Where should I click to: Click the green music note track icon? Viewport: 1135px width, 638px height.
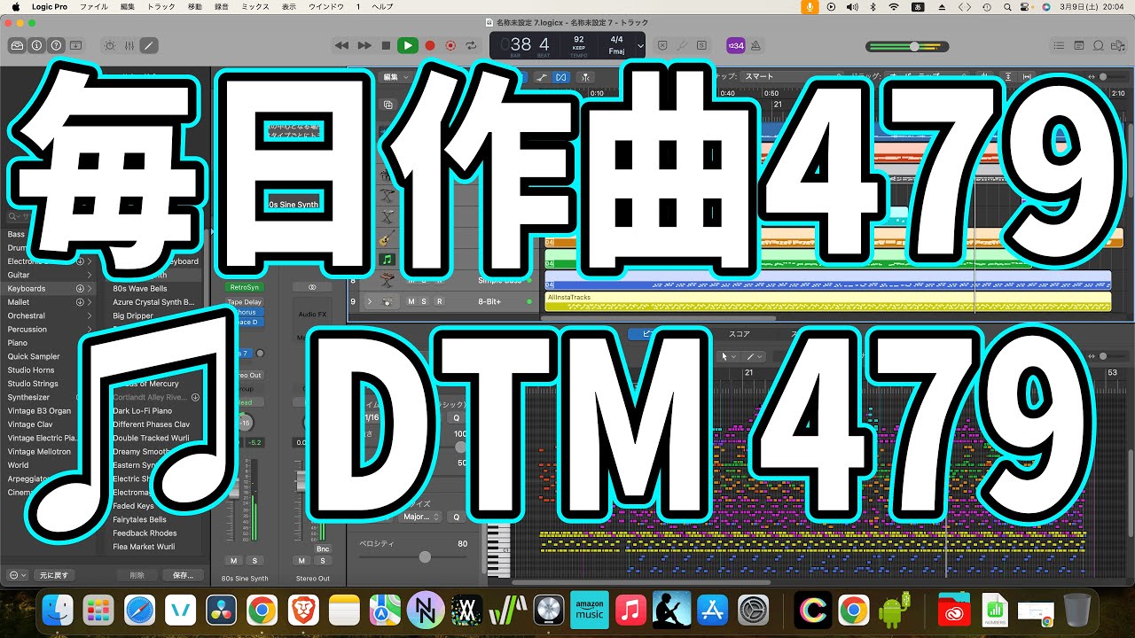tap(387, 260)
